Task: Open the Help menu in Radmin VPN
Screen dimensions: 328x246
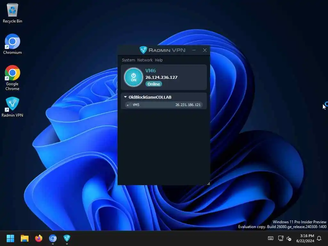Action: (x=159, y=60)
